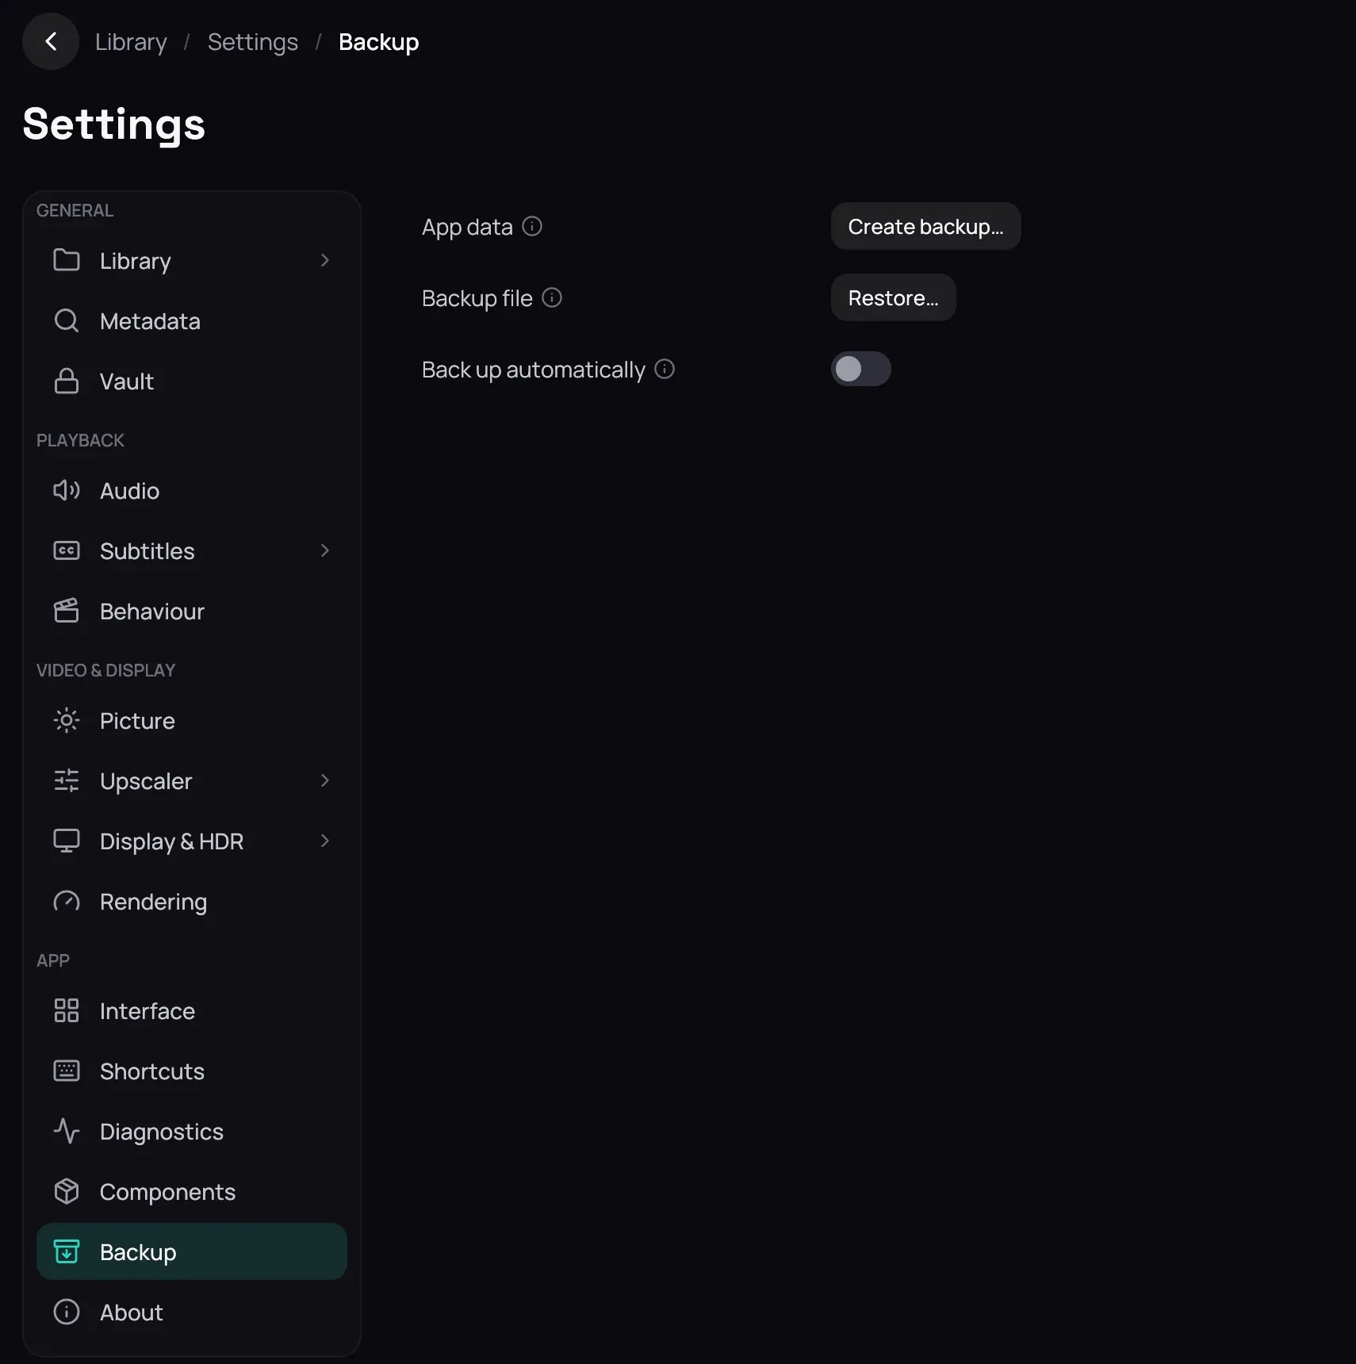The width and height of the screenshot is (1356, 1364).
Task: Click the Behaviour clapperboard icon
Action: 67,611
